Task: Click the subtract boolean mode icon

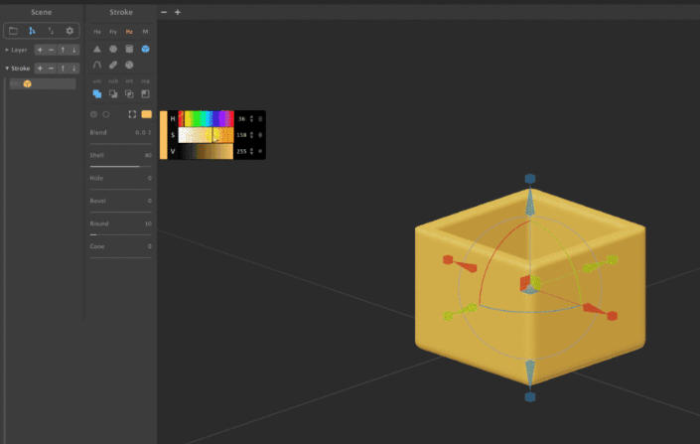Action: 113,93
